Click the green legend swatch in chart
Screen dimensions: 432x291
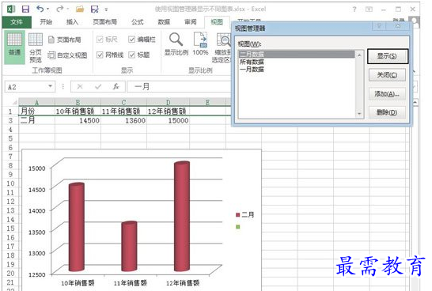(238, 227)
